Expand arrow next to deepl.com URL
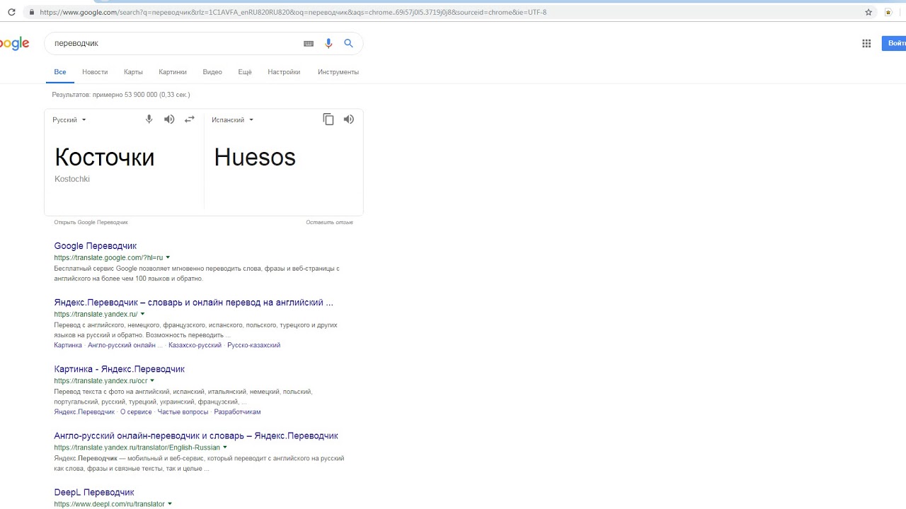This screenshot has width=906, height=509. [x=170, y=504]
